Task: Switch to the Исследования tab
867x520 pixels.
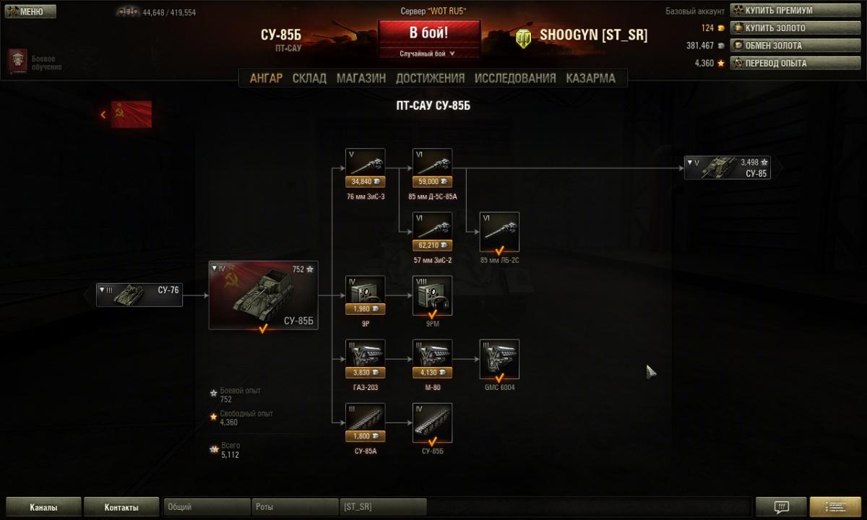Action: click(x=515, y=78)
